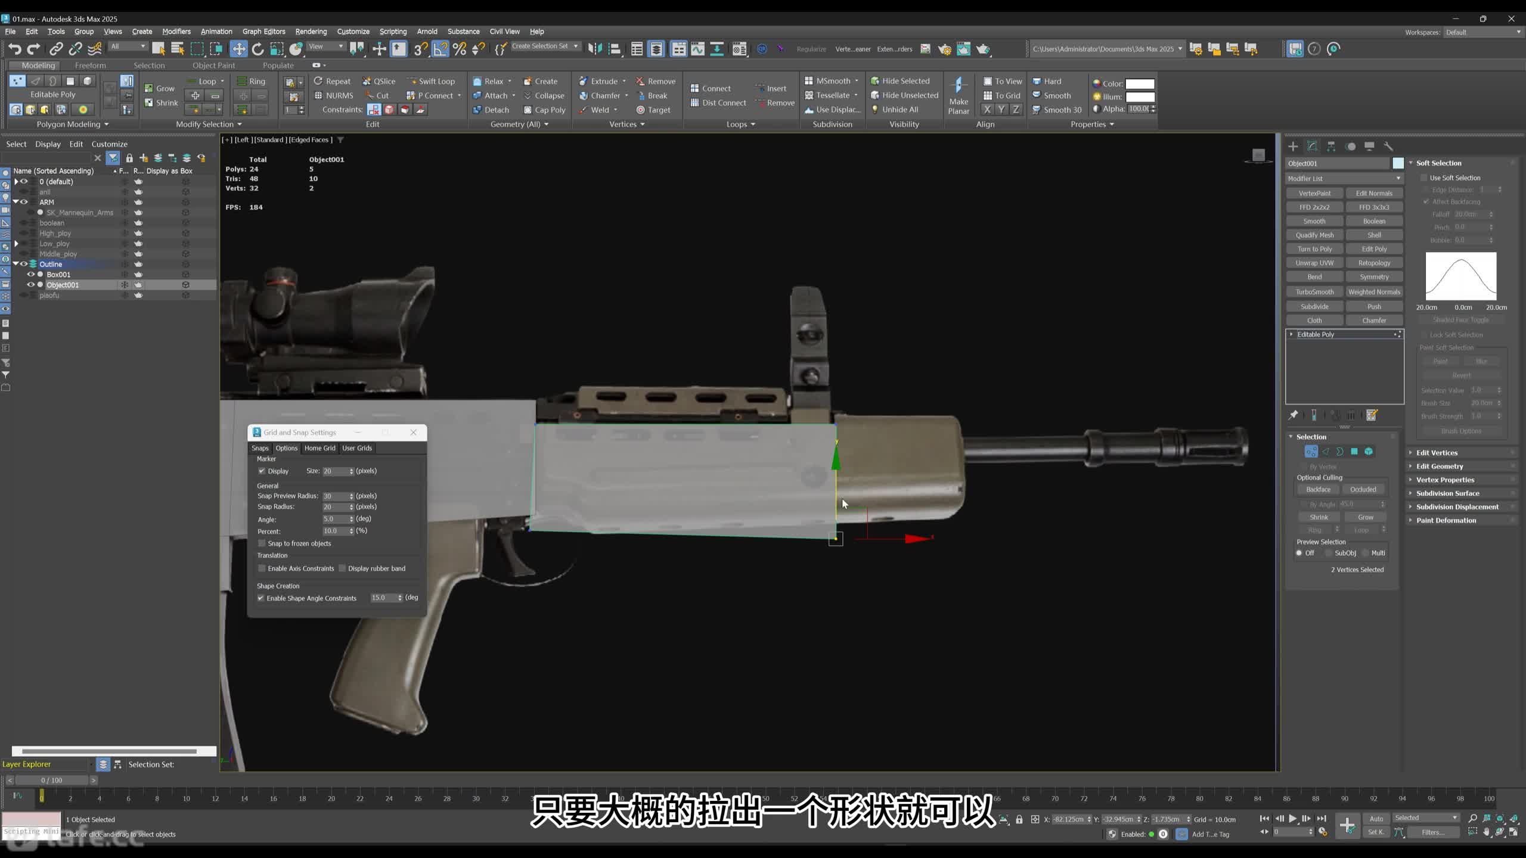The width and height of the screenshot is (1526, 858).
Task: Click the Unwrap UVW modifier button
Action: 1314,263
